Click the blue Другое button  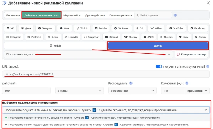158,45
